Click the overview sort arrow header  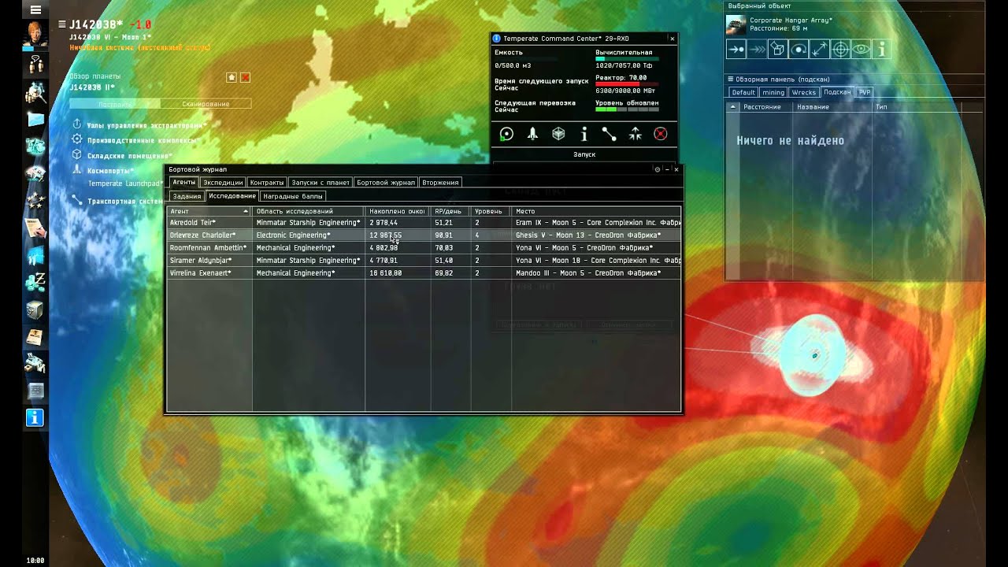click(733, 106)
